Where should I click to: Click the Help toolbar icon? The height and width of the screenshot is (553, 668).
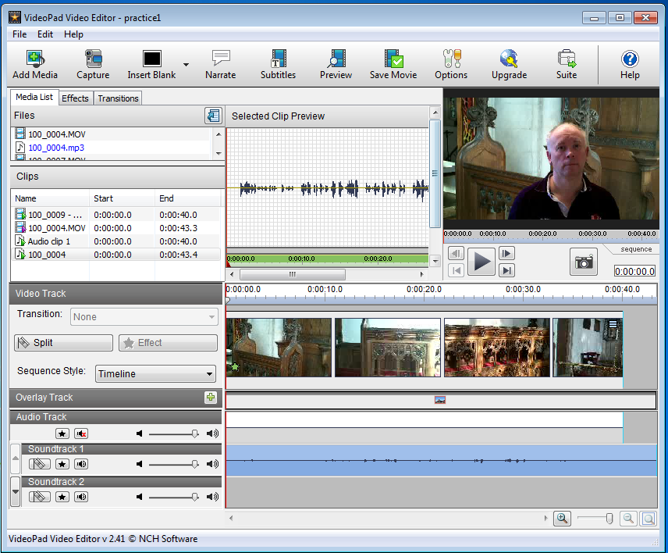tap(630, 64)
